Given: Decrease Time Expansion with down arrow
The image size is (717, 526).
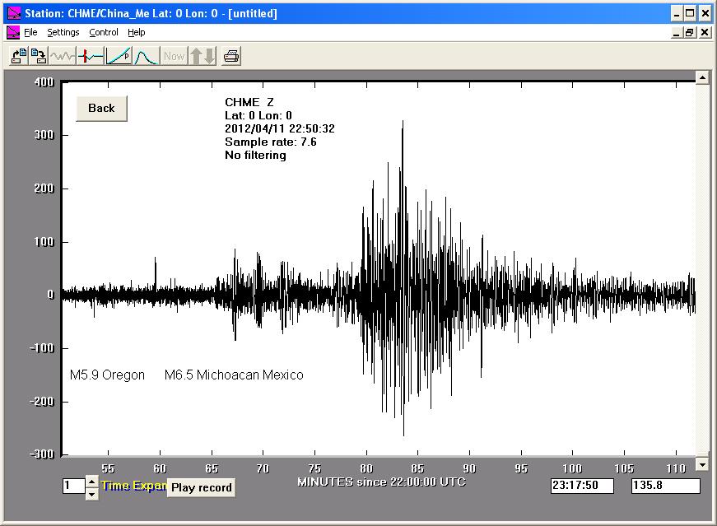Looking at the screenshot, I should (x=91, y=494).
